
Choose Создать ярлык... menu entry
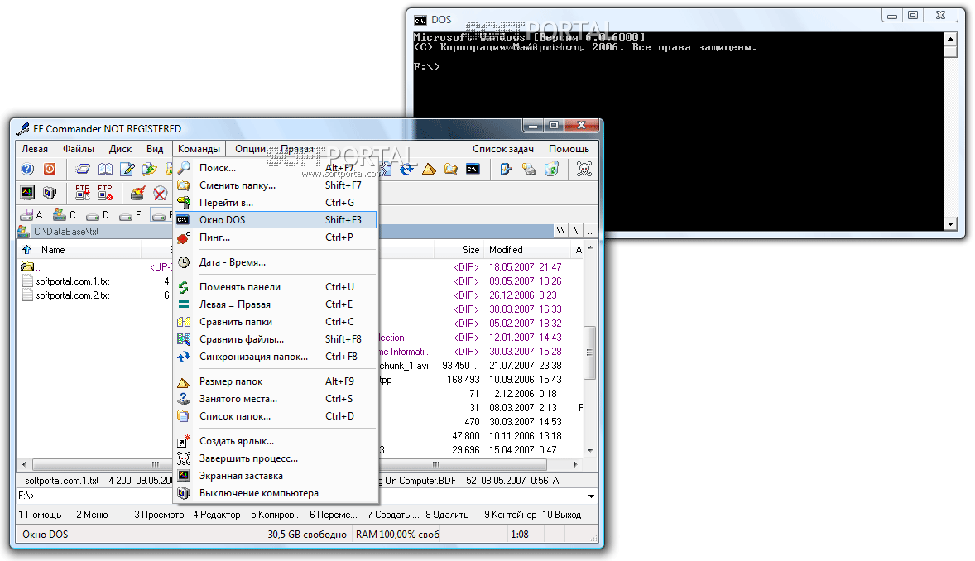276,441
